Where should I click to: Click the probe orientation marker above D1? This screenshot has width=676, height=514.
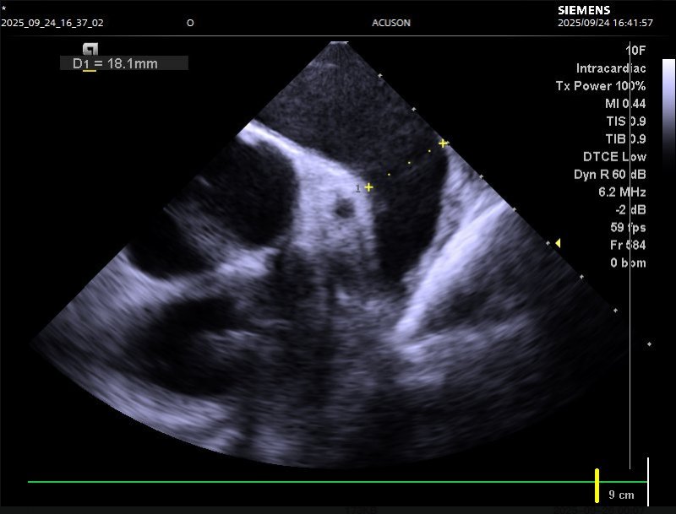[x=90, y=48]
